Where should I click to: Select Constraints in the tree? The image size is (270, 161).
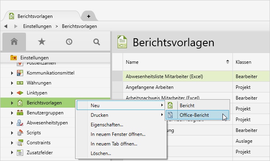point(39,143)
